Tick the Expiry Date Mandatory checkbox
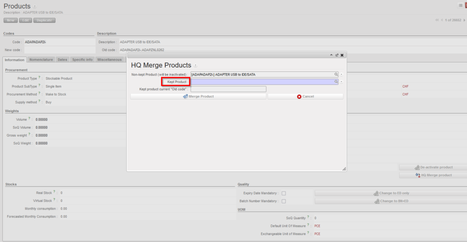Image resolution: width=467 pixels, height=242 pixels. pos(284,193)
